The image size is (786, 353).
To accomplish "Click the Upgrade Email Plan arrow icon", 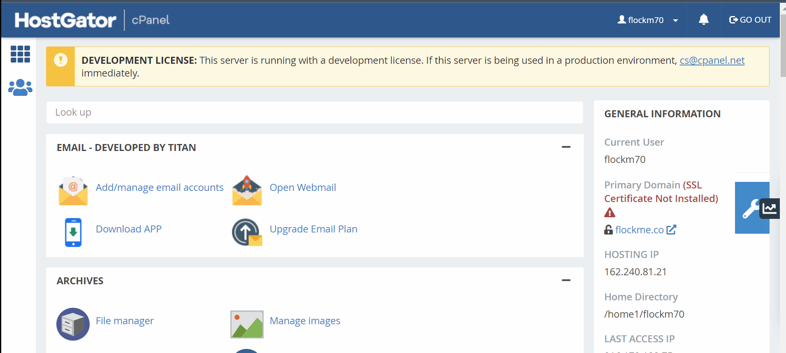I will click(x=247, y=232).
